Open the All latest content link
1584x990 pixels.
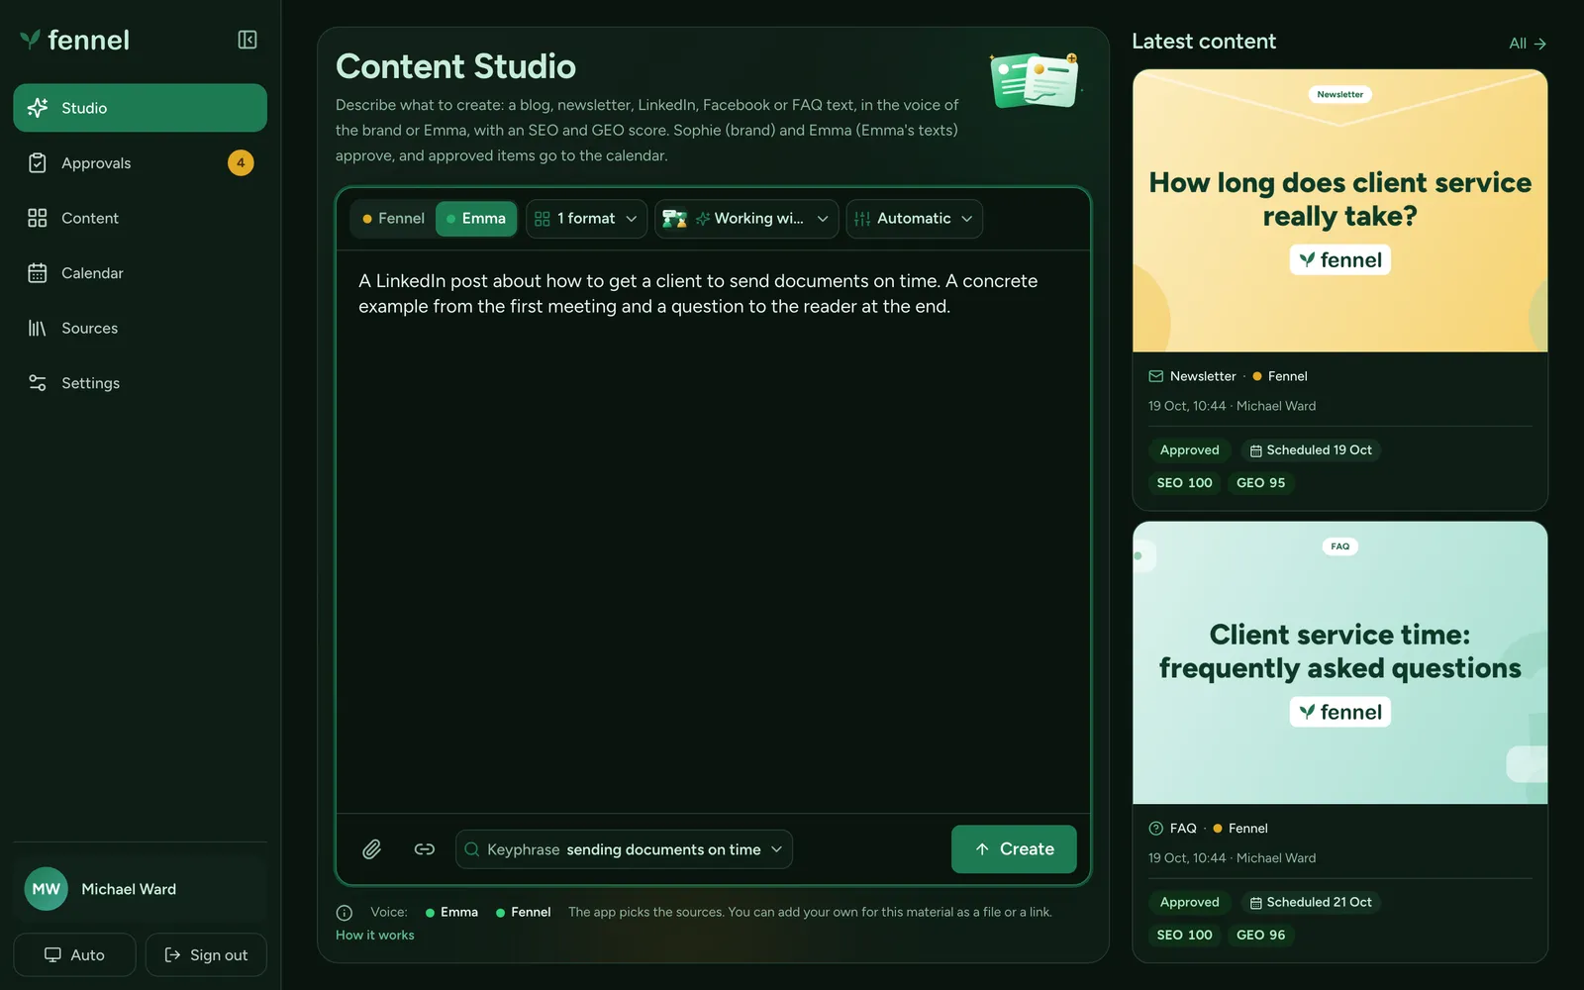(1528, 44)
